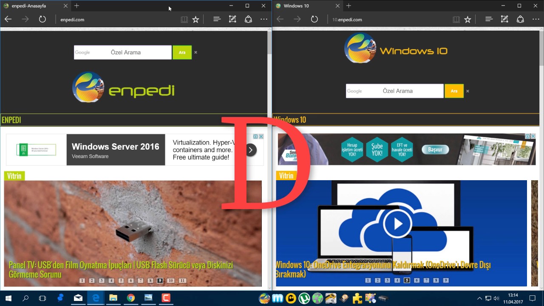Go to slide 1 in Windows 10 Vitrin

click(x=368, y=280)
